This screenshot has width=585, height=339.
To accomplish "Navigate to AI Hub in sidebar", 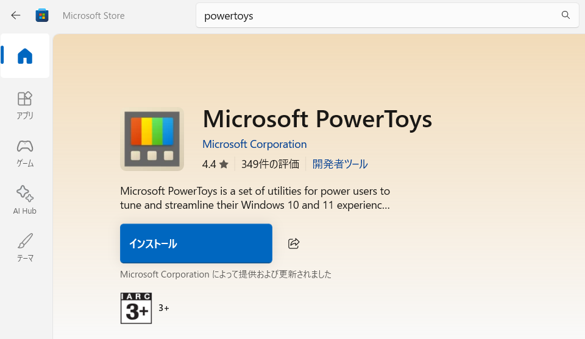I will (x=25, y=200).
